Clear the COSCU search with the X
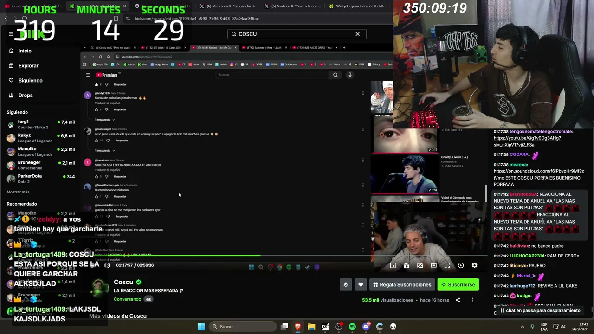The image size is (594, 334). [357, 34]
